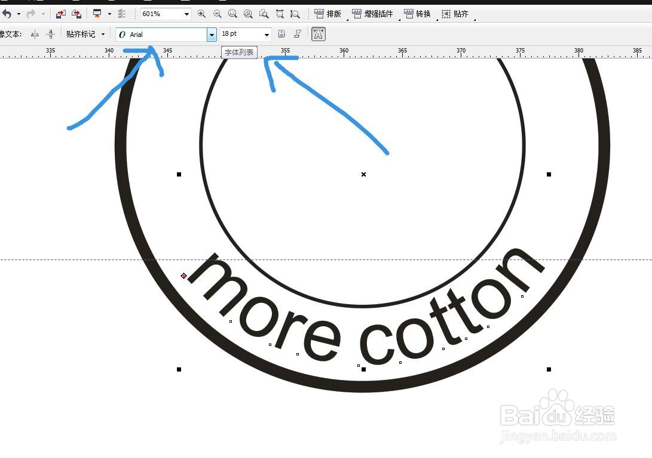The image size is (652, 458).
Task: Toggle bold text formatting
Action: coord(281,34)
